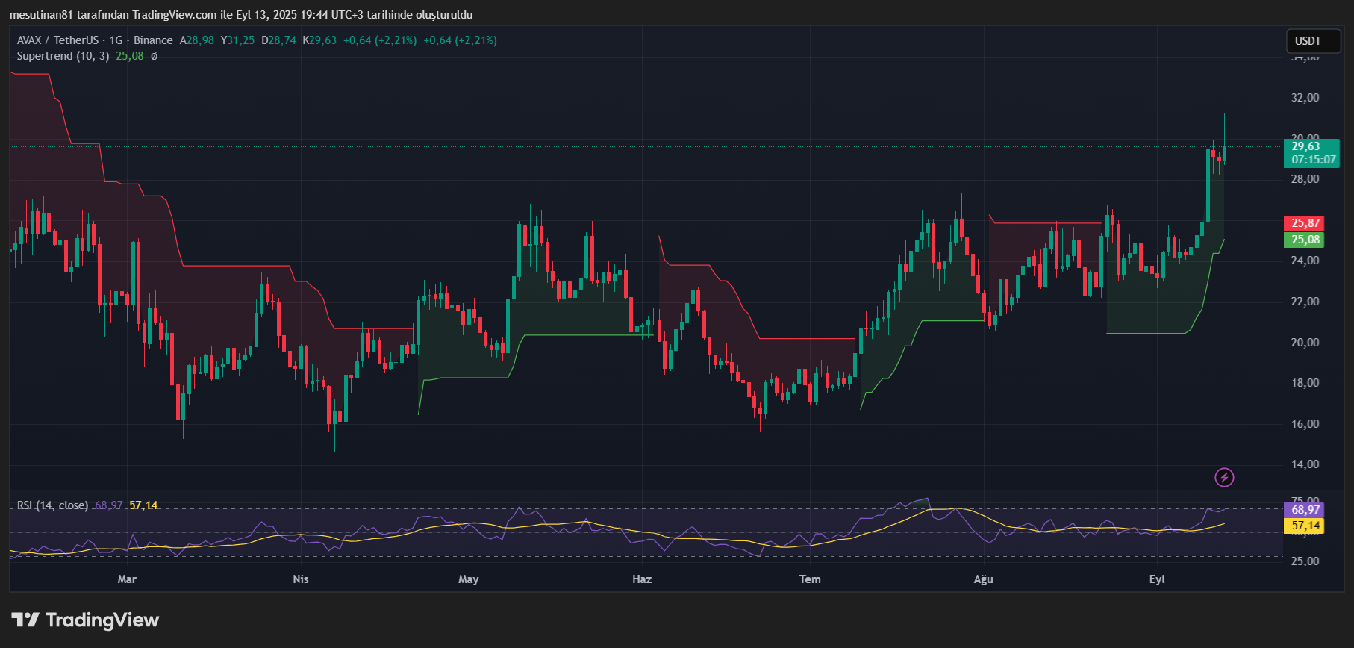Click the Ağu label on time axis
This screenshot has height=648, width=1354.
(x=983, y=579)
